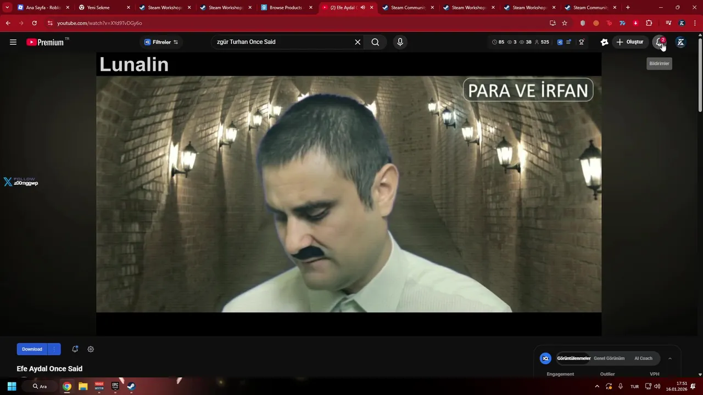The height and width of the screenshot is (395, 703).
Task: Switch to Yeni Sekme tab
Action: 104,8
